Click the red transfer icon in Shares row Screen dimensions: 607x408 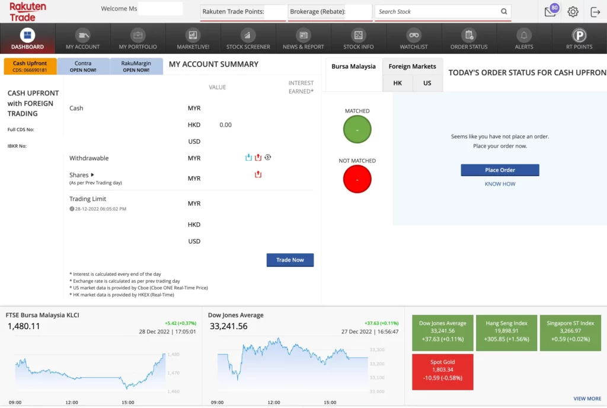click(x=258, y=174)
